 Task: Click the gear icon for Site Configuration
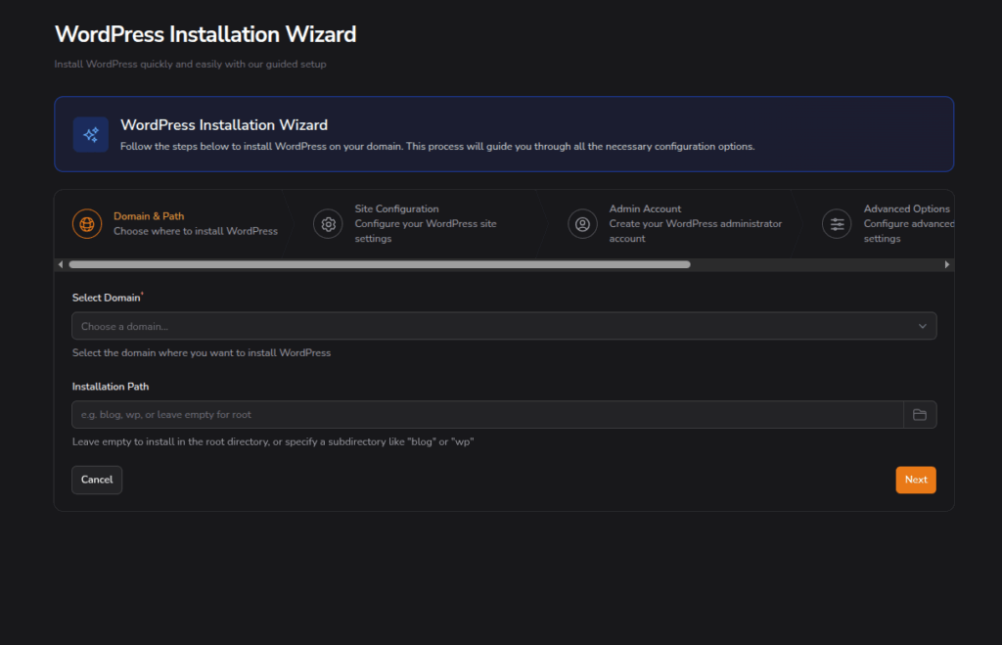(x=328, y=224)
